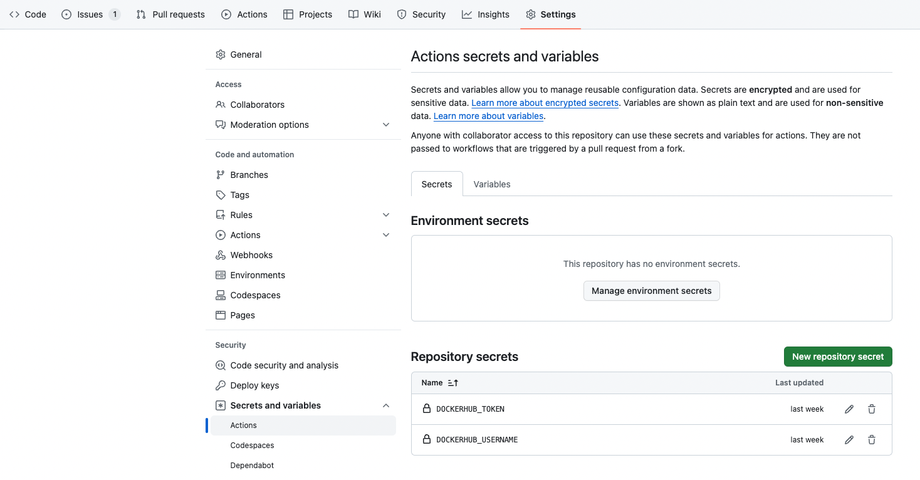Go to the Insights tab

(486, 14)
